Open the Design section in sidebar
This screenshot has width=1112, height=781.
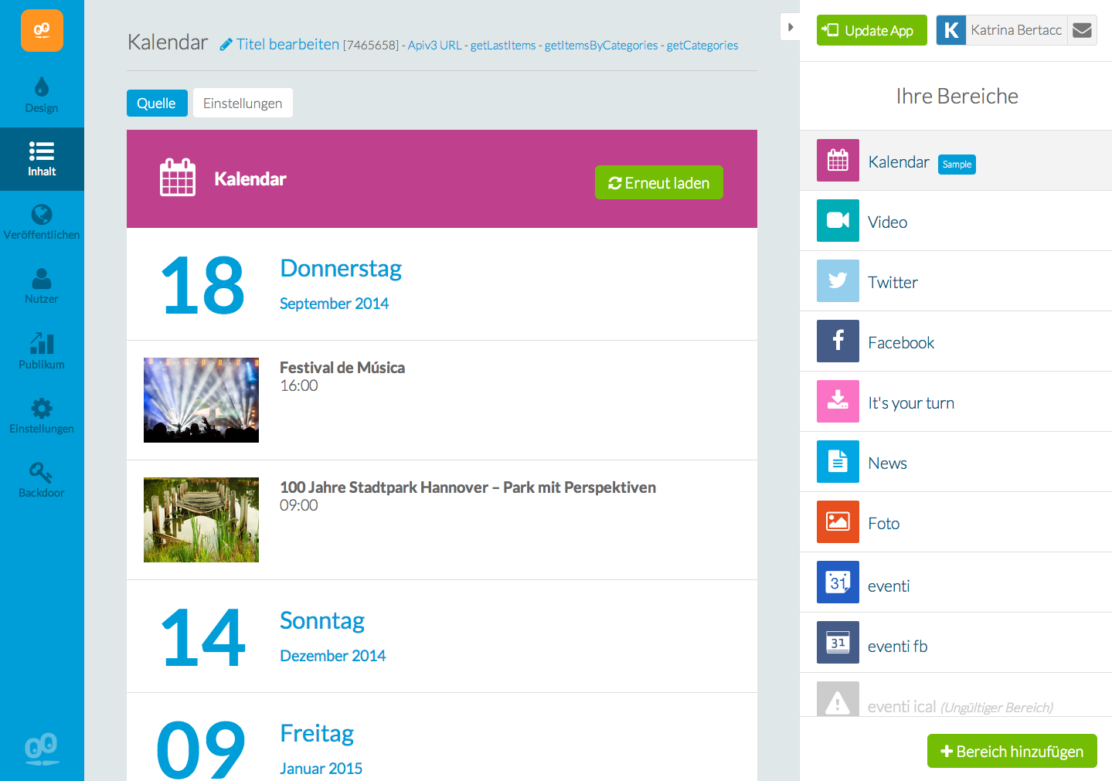pyautogui.click(x=42, y=95)
